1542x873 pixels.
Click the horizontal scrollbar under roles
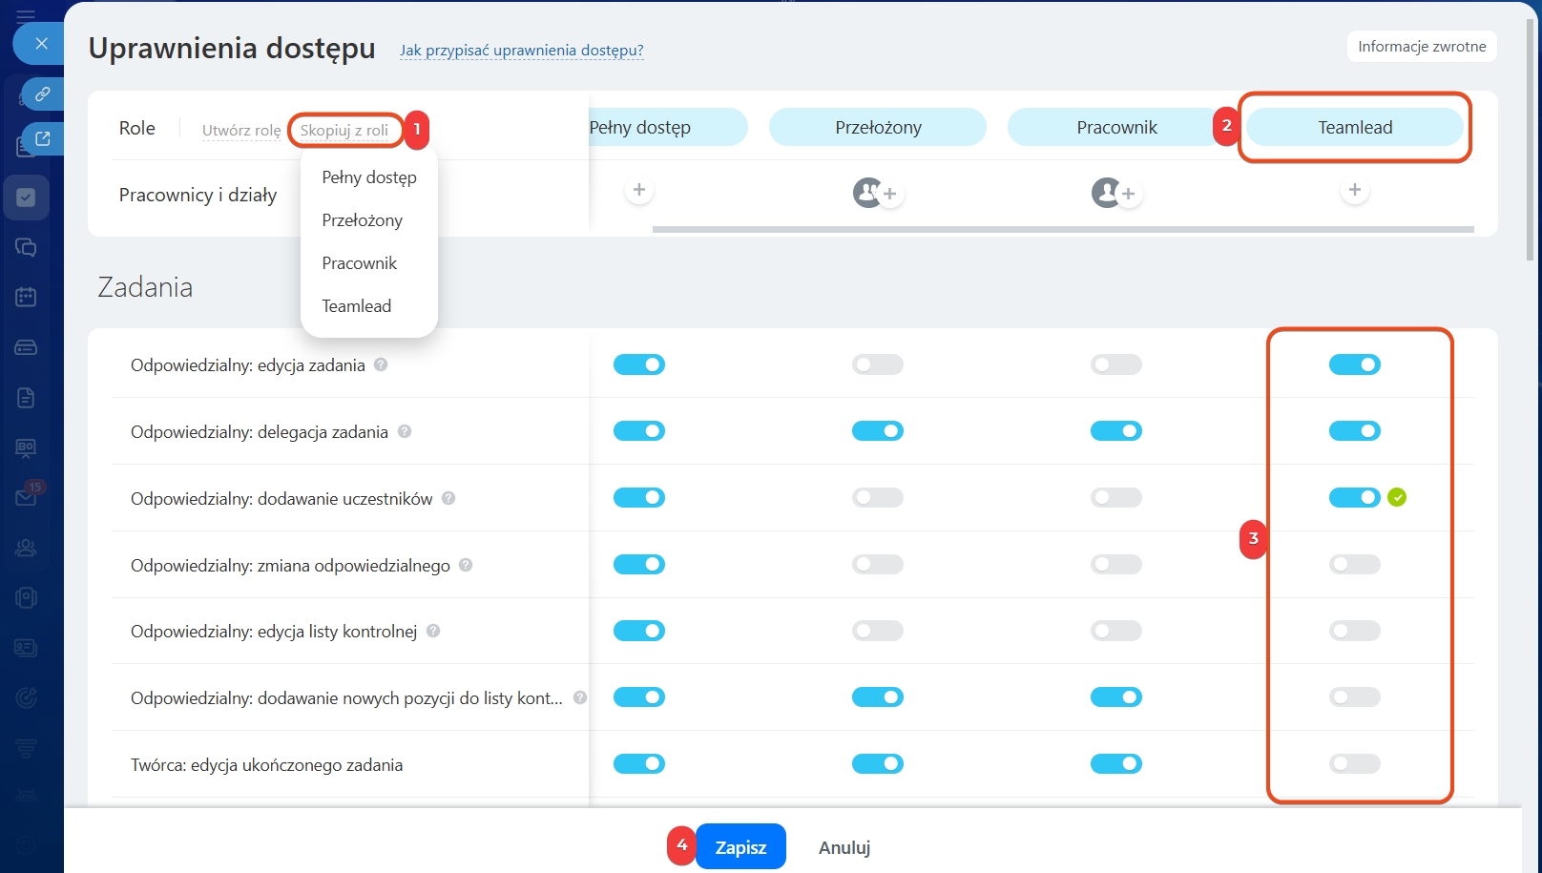1062,230
